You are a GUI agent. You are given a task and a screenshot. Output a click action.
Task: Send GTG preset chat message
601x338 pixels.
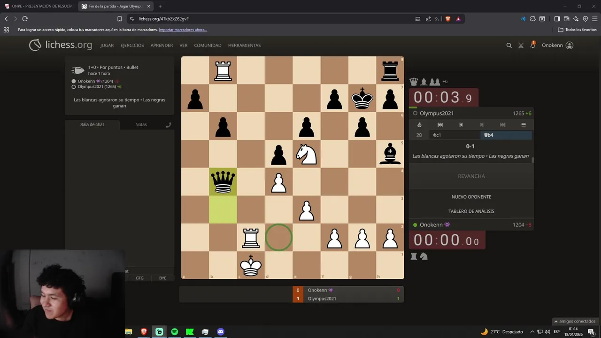click(x=139, y=278)
